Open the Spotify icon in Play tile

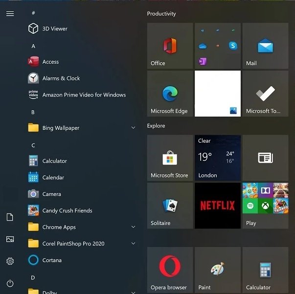250,206
